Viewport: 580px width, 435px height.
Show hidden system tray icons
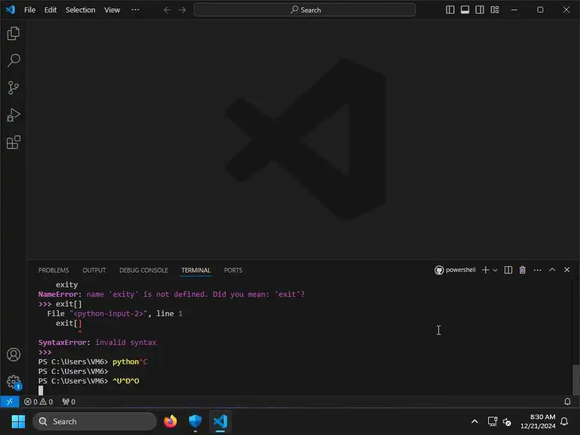pos(475,421)
